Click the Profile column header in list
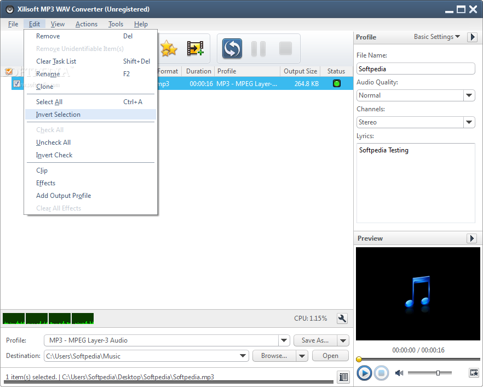This screenshot has height=387, width=483. (247, 71)
